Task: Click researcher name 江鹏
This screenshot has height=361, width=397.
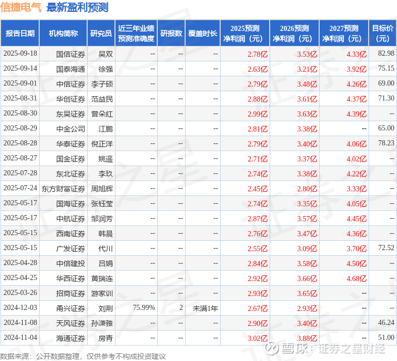Action: (106, 129)
